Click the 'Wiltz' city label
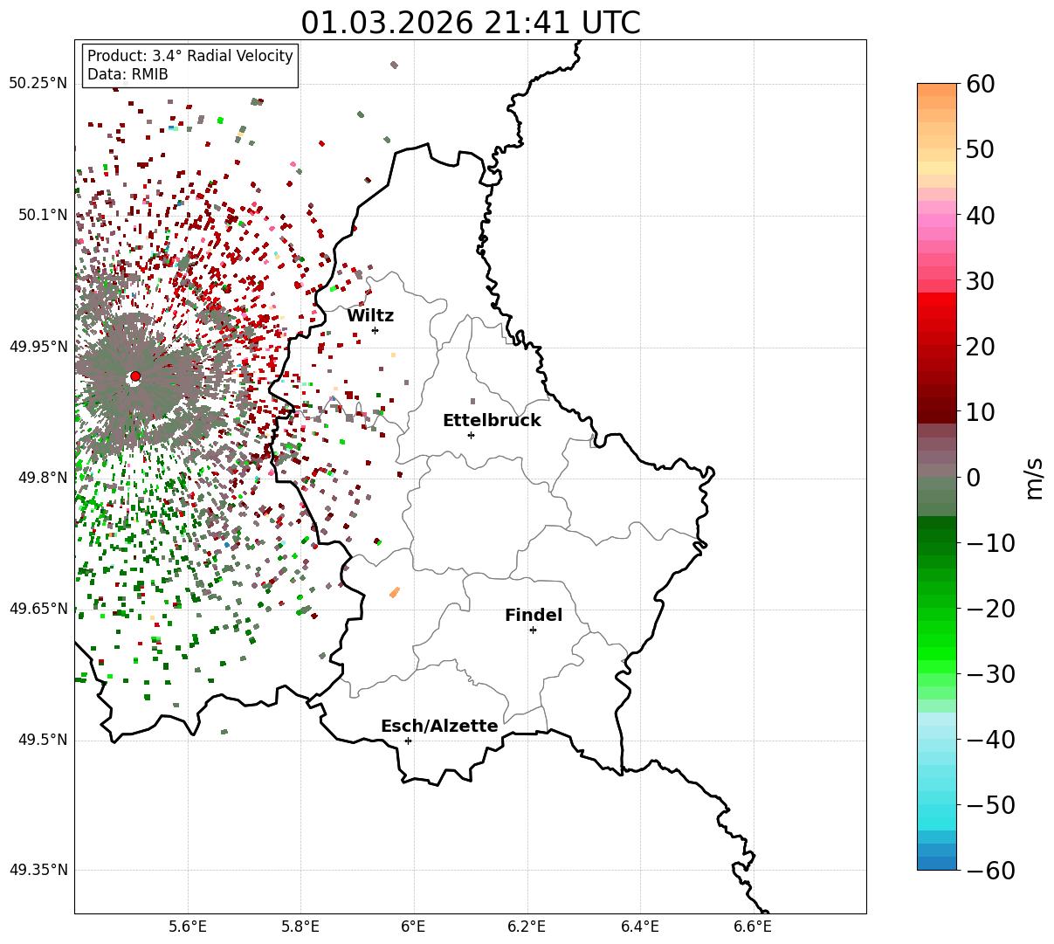The image size is (1054, 944). click(x=370, y=316)
